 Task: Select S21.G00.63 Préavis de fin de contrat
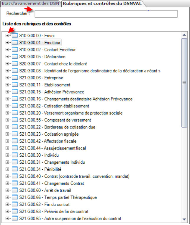54,211
